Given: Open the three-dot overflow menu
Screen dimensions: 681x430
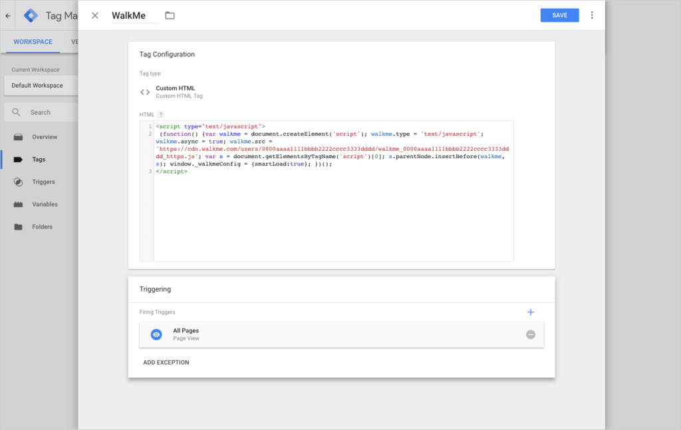Looking at the screenshot, I should click(592, 15).
